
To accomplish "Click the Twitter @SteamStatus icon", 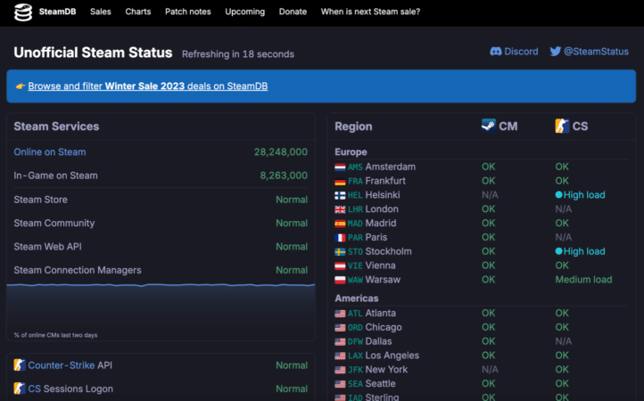I will coord(555,52).
